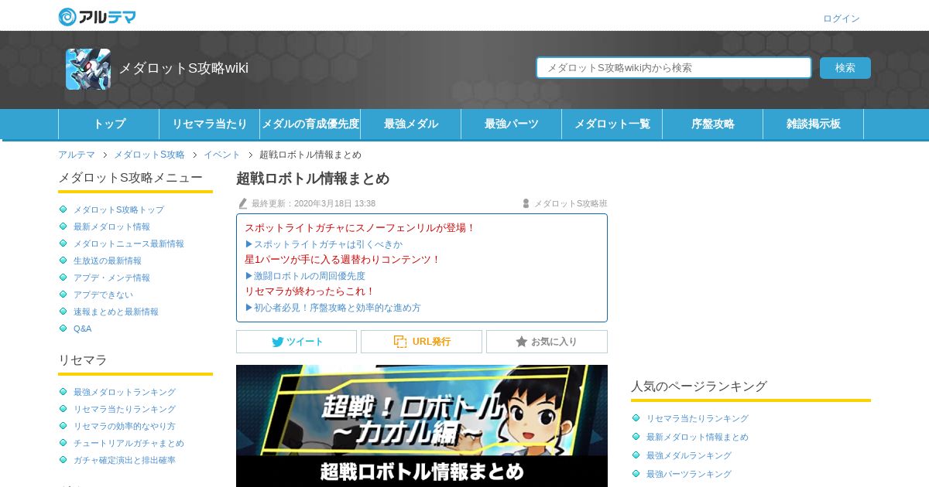This screenshot has height=487, width=929.
Task: Click the author icon beside メダロットS攻略班
Action: tap(526, 203)
